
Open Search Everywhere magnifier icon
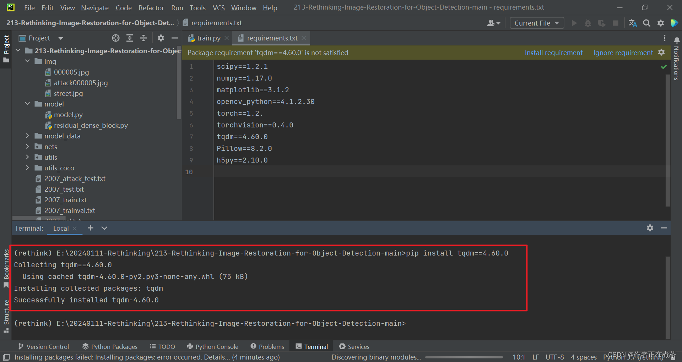(x=647, y=23)
